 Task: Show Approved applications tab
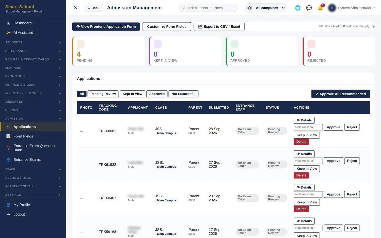(157, 94)
